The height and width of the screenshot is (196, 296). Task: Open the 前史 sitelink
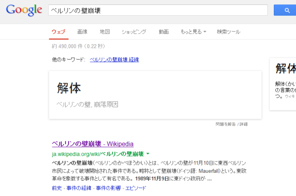[x=57, y=188]
